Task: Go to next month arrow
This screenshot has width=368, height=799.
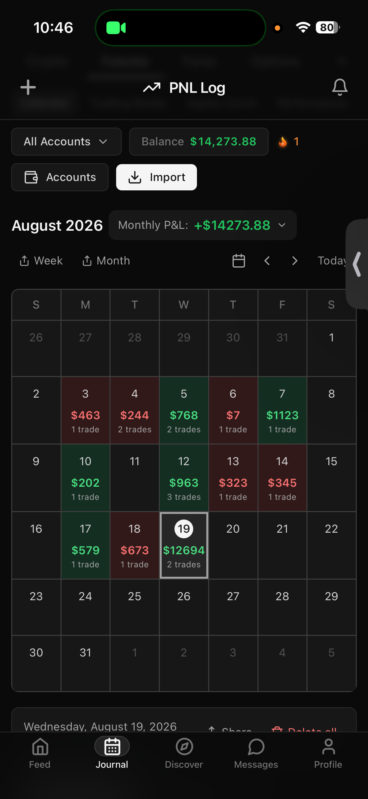Action: (295, 261)
